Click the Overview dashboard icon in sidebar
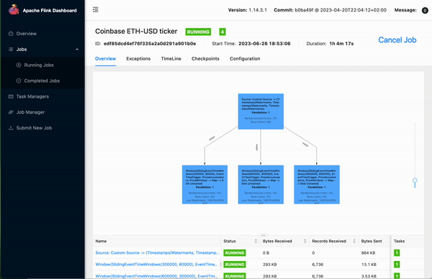432x279 pixels. tap(11, 34)
